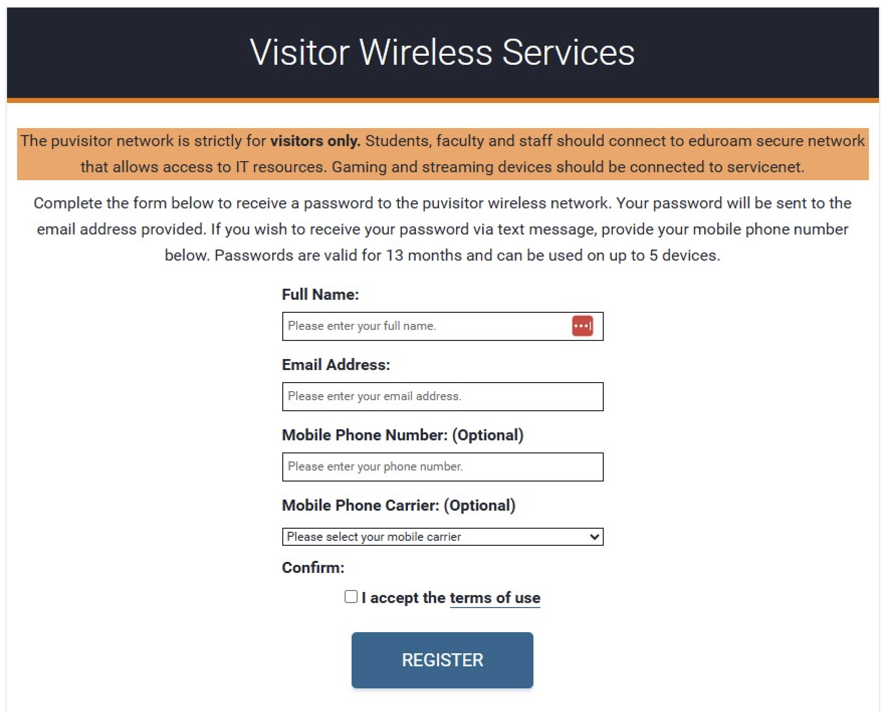
Task: Click the bold "visitors only." text
Action: click(315, 141)
